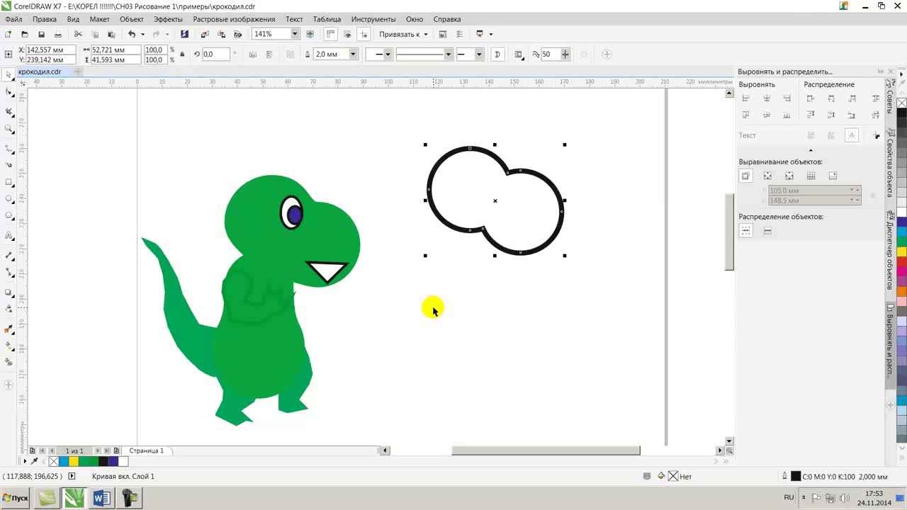
Task: Select the Pick tool in the toolbox
Action: 9,74
